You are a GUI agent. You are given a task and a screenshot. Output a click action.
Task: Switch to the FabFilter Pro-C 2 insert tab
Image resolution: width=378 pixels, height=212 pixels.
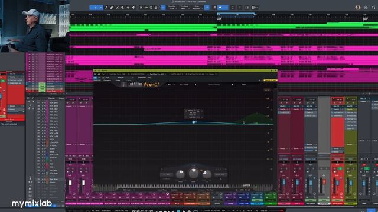pos(117,74)
